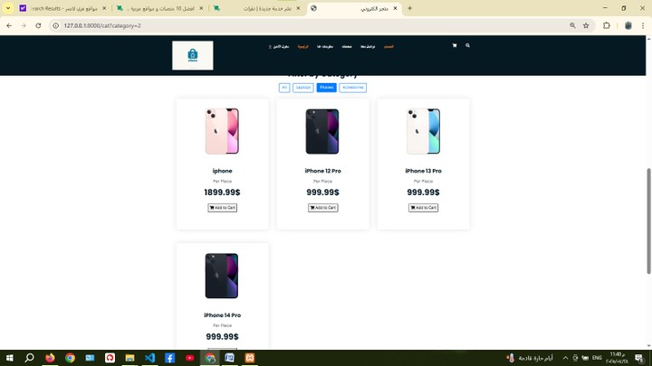Bookmark this page with the star icon

click(x=586, y=25)
